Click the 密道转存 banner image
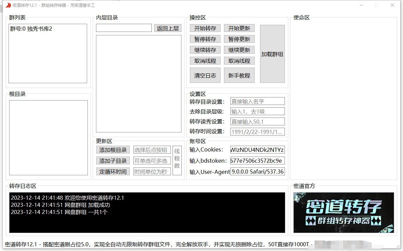The image size is (403, 251). [x=344, y=213]
